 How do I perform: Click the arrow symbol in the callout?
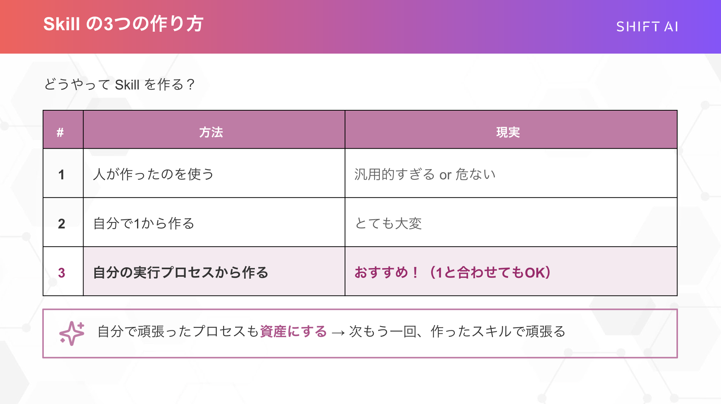(x=338, y=332)
